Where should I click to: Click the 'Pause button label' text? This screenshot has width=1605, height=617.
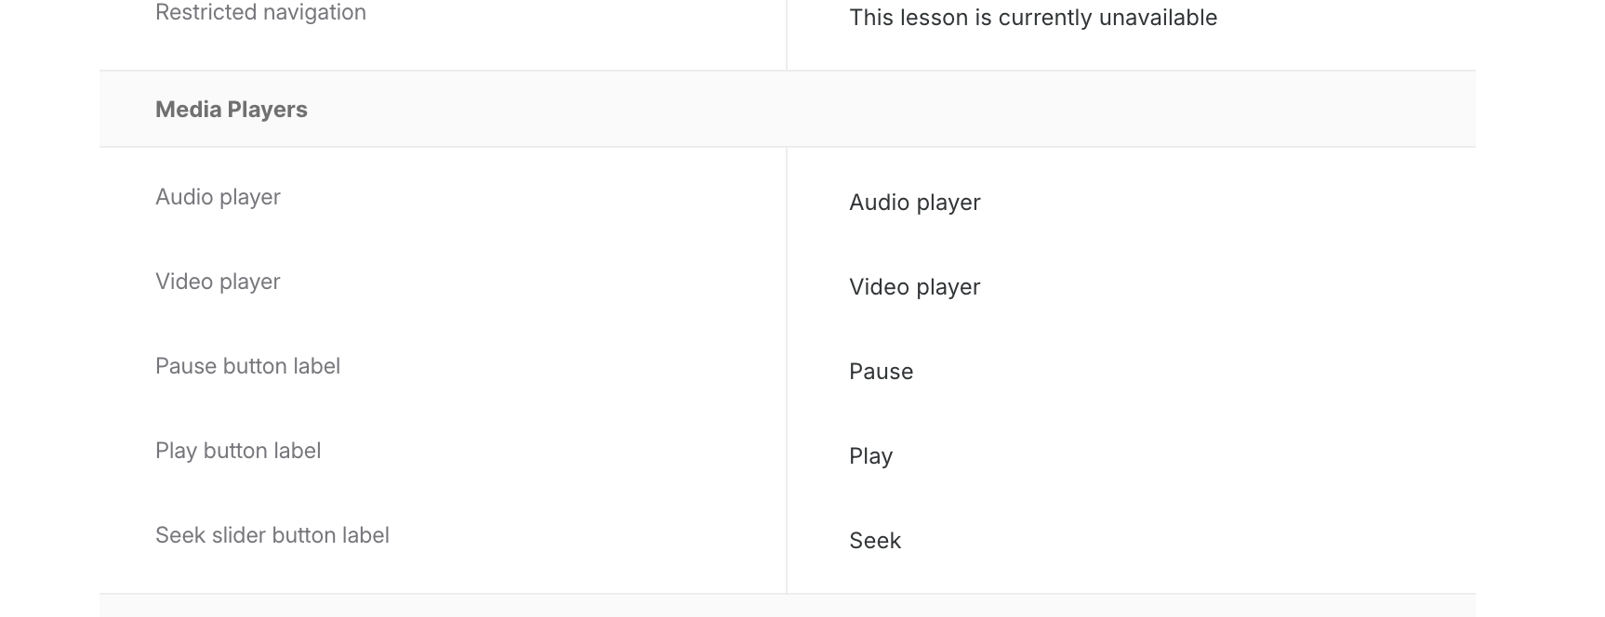tap(247, 366)
